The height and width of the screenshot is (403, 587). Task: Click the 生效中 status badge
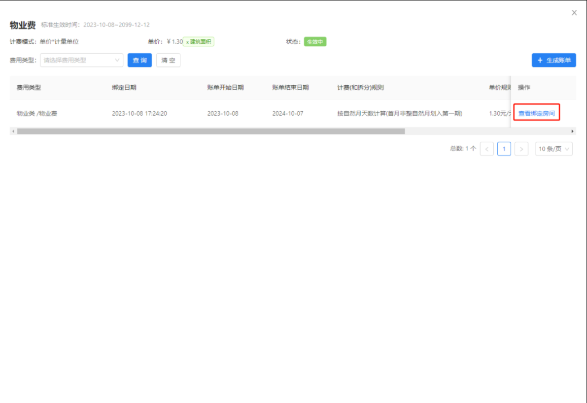click(315, 42)
